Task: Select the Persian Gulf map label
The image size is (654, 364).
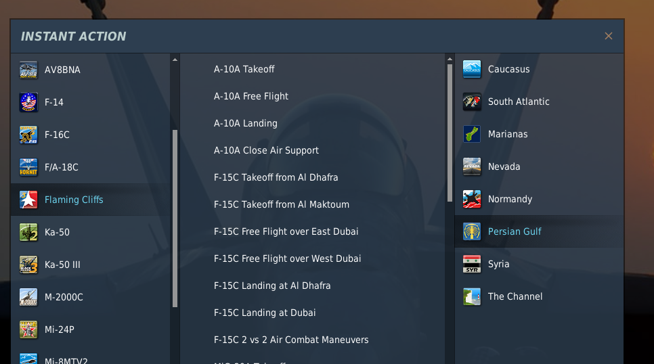Action: pyautogui.click(x=515, y=232)
